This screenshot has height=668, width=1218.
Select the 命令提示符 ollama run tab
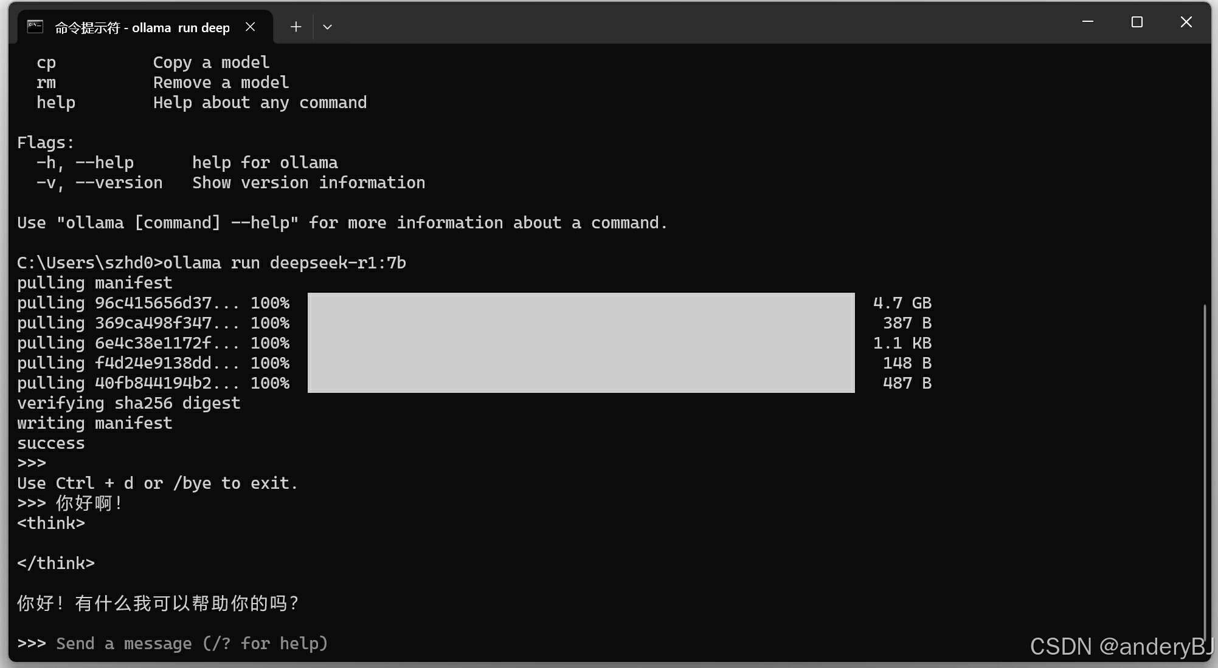coord(143,27)
